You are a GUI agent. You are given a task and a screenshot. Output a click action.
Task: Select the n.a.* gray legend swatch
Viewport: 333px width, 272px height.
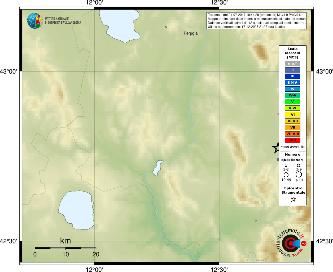coord(292,63)
